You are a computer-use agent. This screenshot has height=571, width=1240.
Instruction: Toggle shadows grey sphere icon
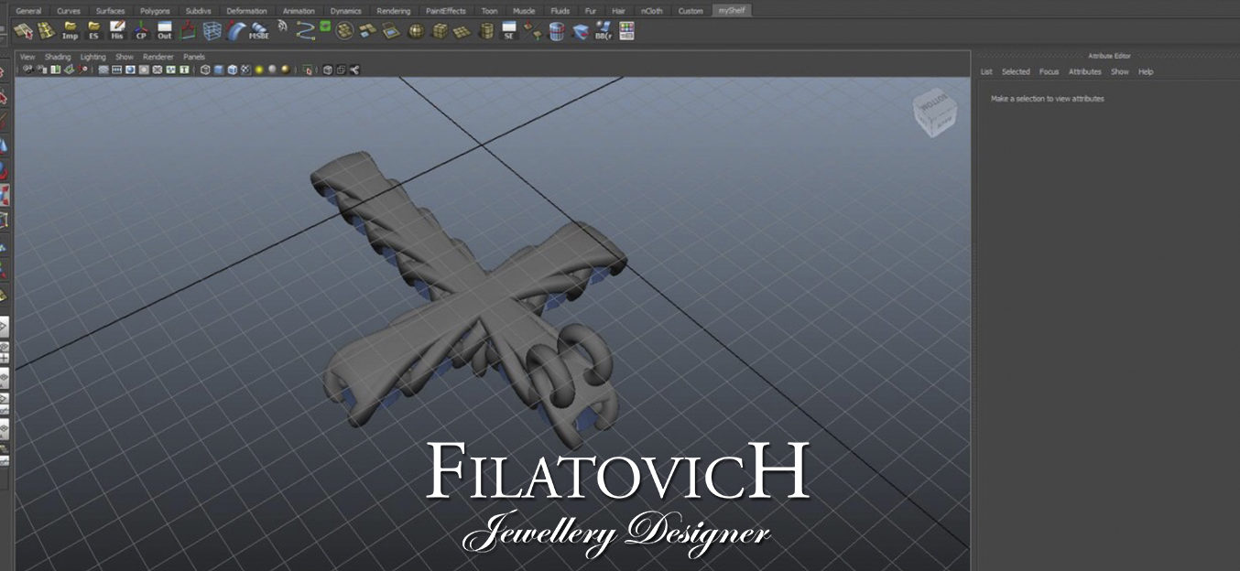pos(272,70)
